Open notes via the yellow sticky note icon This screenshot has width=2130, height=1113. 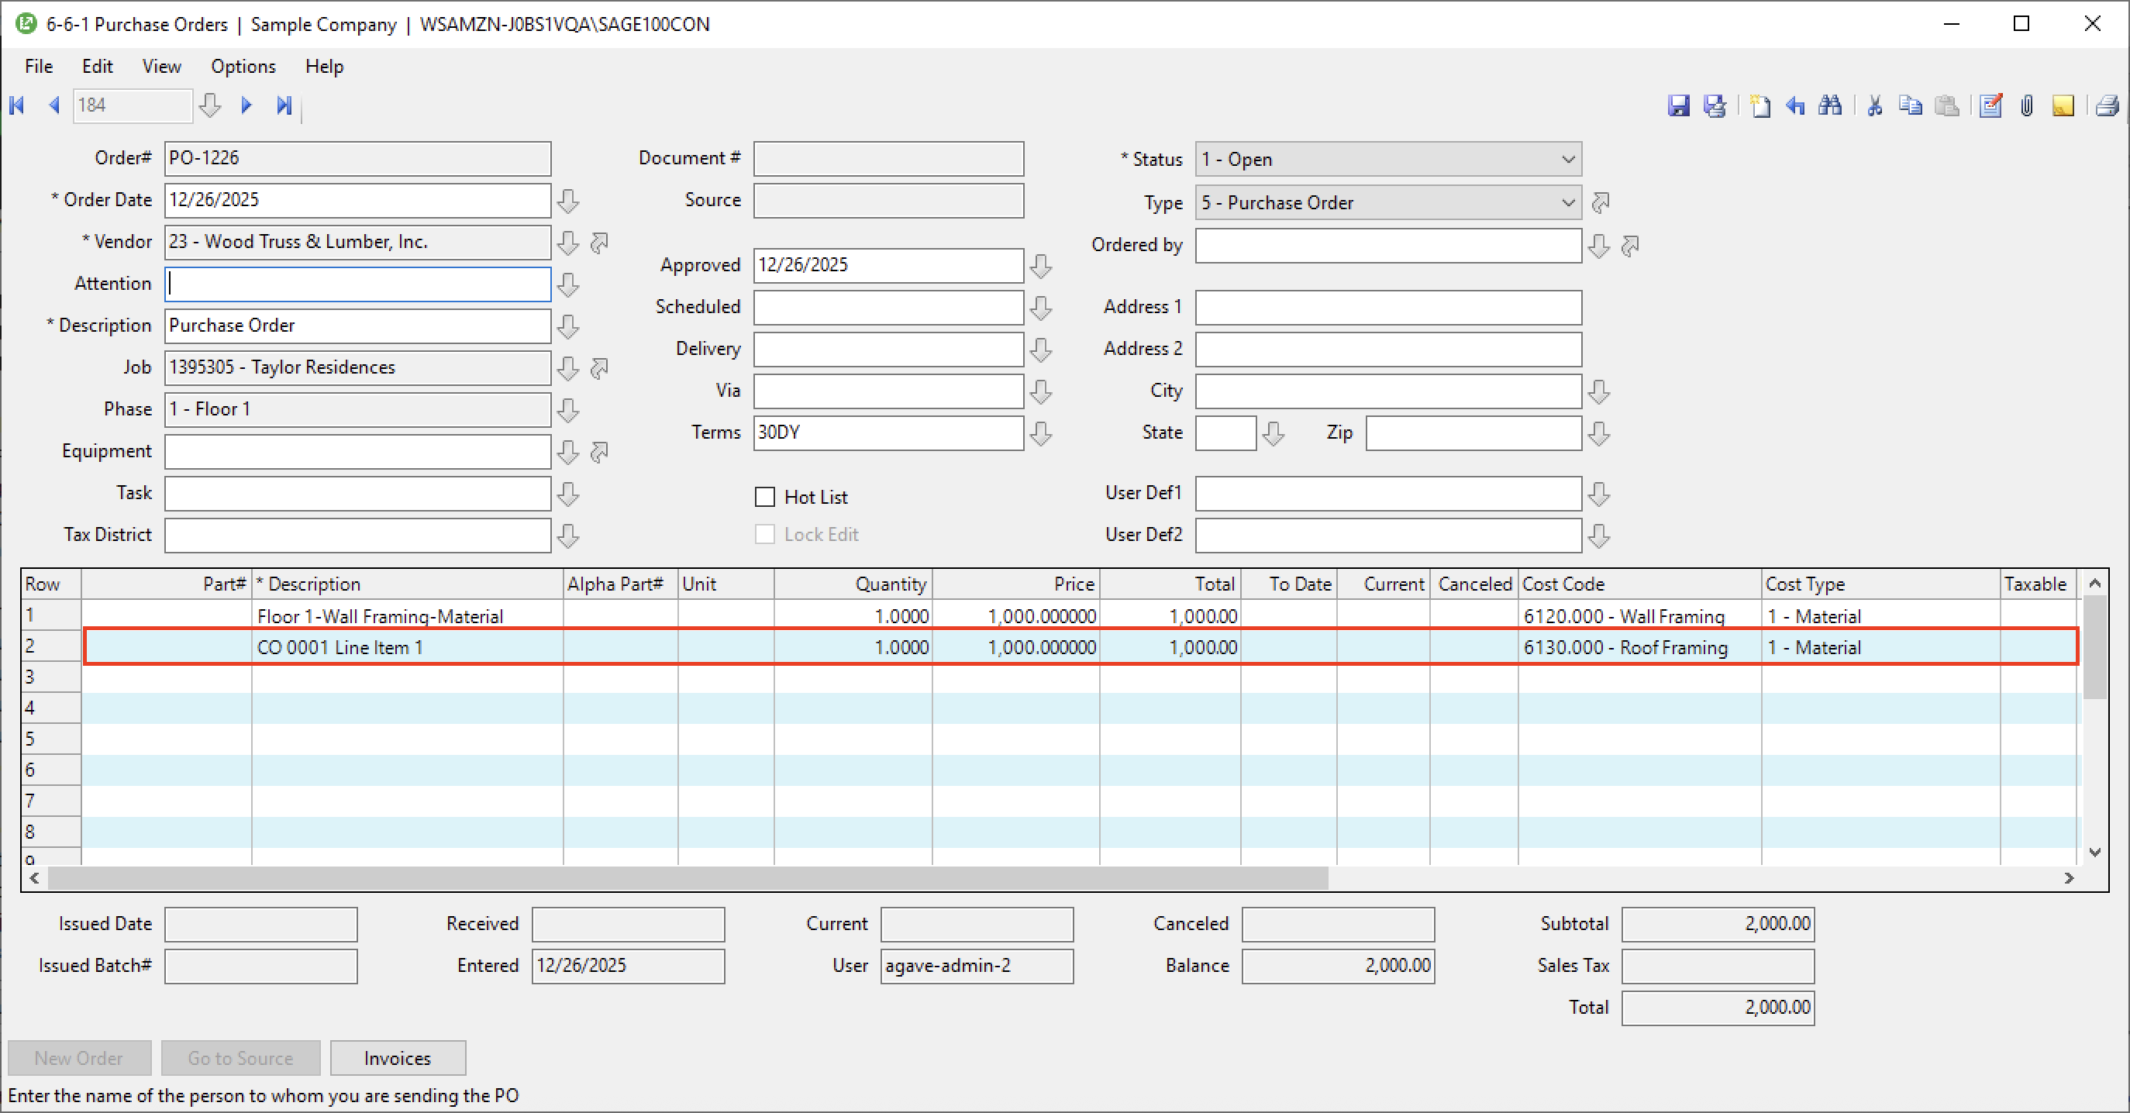click(x=2063, y=106)
